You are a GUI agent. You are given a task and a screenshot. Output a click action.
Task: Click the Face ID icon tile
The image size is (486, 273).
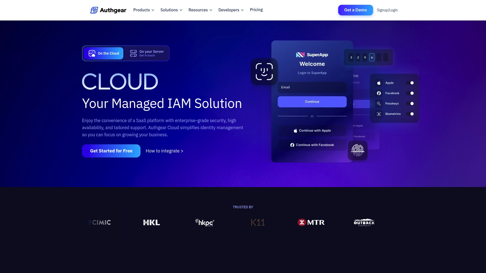coord(264,72)
